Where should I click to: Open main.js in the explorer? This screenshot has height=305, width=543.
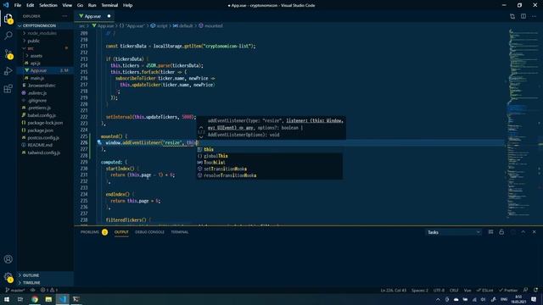pos(45,78)
